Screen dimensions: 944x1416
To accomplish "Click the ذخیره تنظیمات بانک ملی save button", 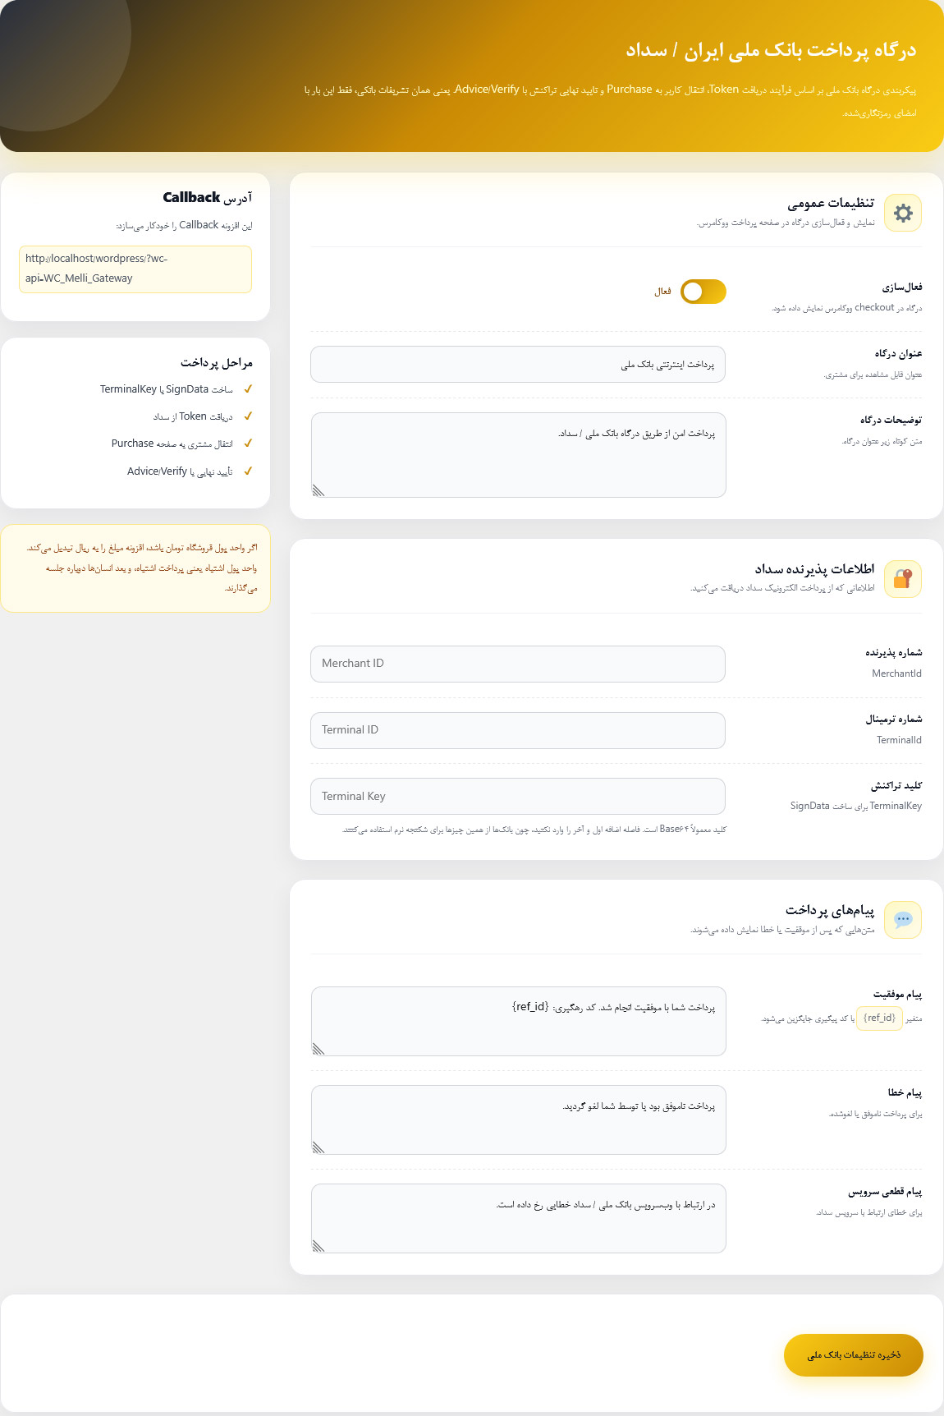I will coord(854,1355).
